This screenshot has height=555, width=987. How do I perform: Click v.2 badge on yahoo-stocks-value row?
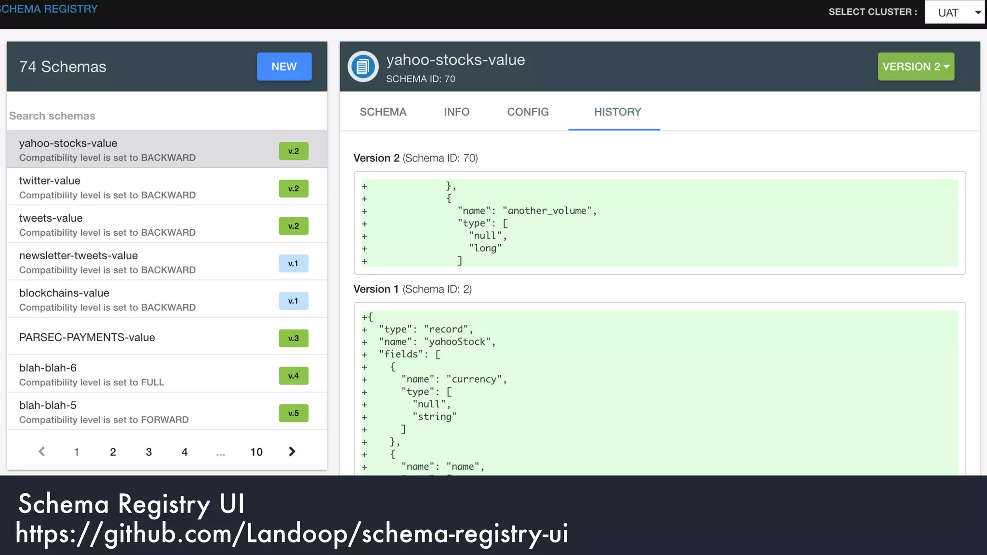coord(293,151)
